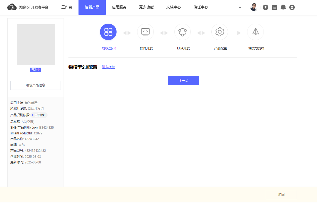Open the 工作台 menu
Viewport: 317px width, 205px height.
pos(67,7)
